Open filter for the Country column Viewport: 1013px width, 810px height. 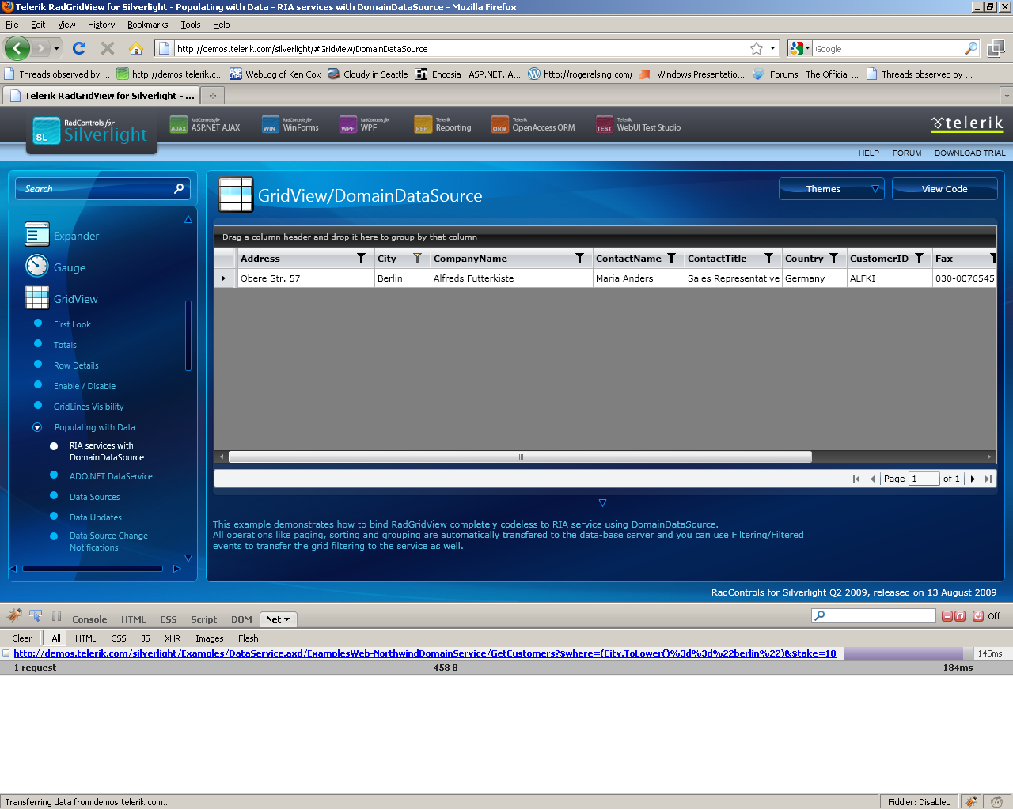(x=833, y=259)
